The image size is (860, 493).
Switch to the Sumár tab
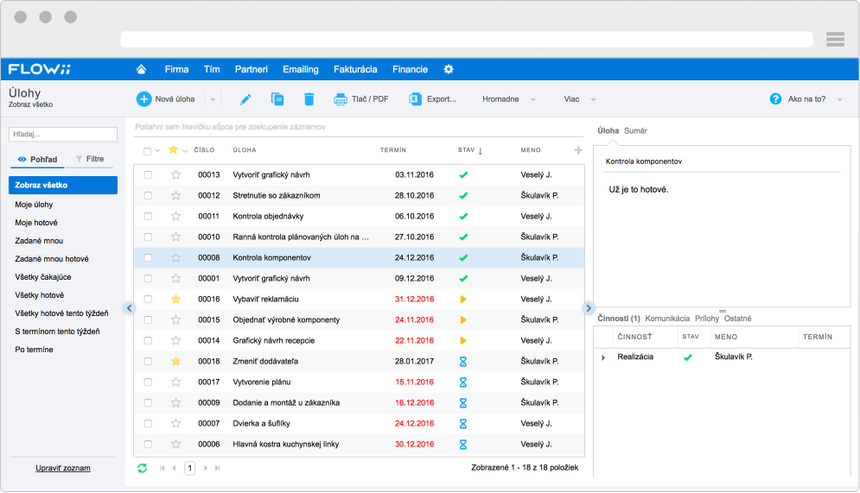(x=635, y=130)
